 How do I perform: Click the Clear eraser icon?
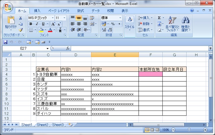point(159,30)
